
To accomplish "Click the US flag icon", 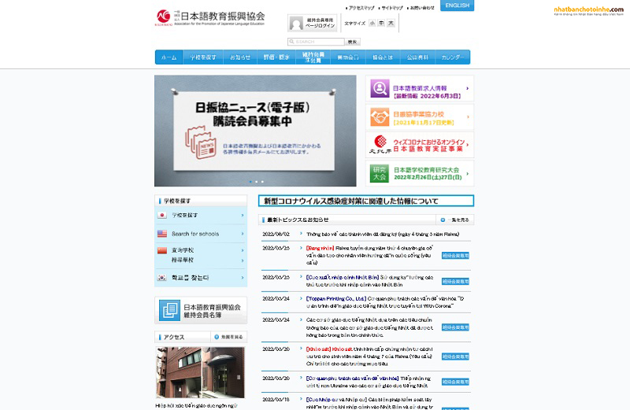I will pos(162,234).
